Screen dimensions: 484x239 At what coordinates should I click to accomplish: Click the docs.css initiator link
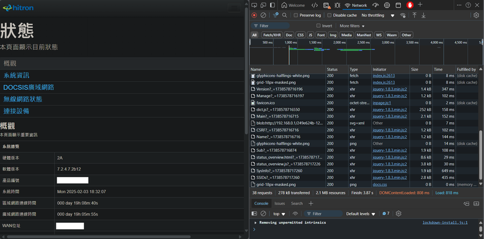380,185
